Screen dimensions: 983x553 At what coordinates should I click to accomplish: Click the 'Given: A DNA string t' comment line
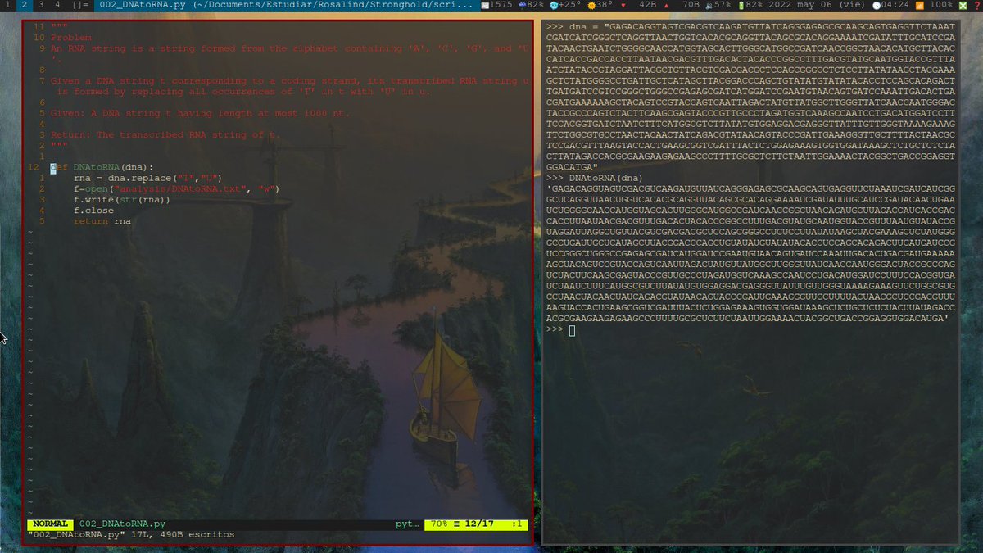click(x=200, y=113)
